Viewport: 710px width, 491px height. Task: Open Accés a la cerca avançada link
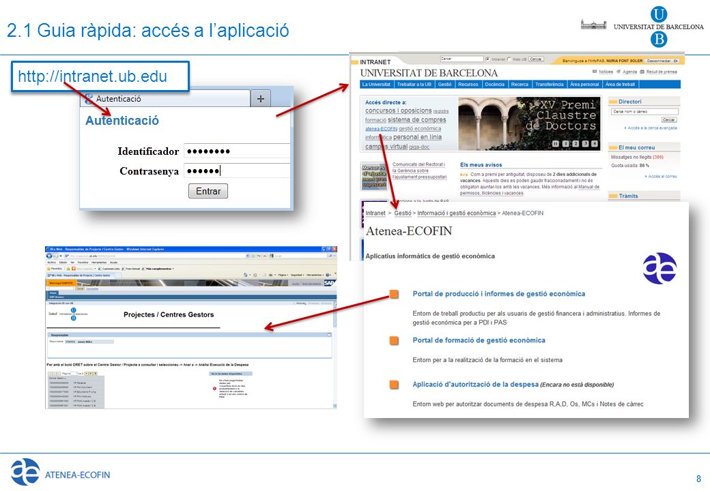tap(651, 128)
